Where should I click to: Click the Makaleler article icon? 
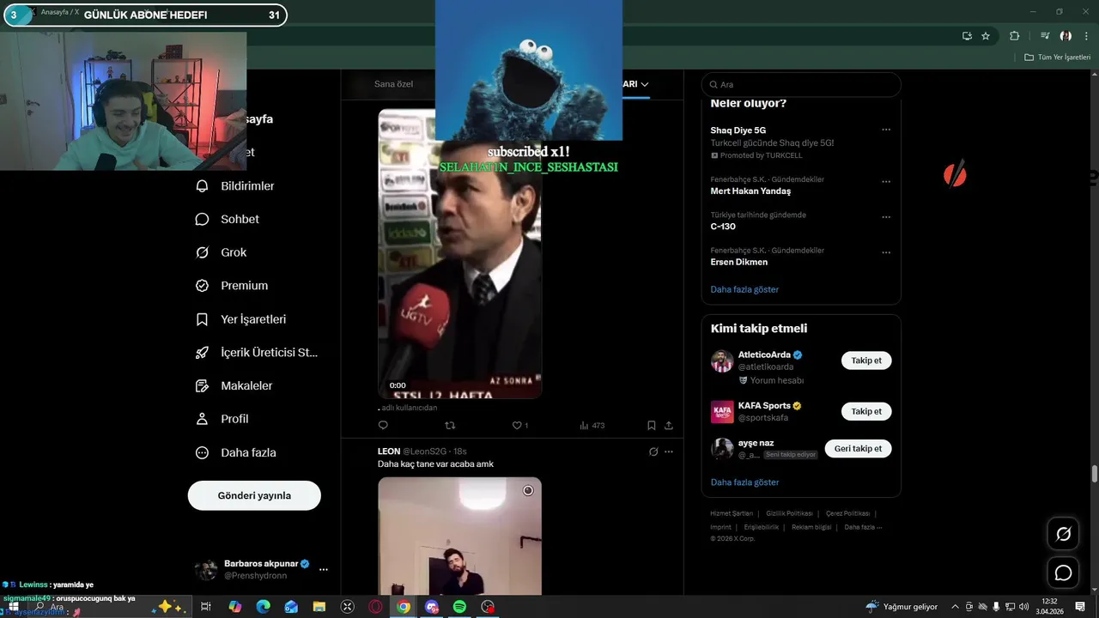point(202,386)
